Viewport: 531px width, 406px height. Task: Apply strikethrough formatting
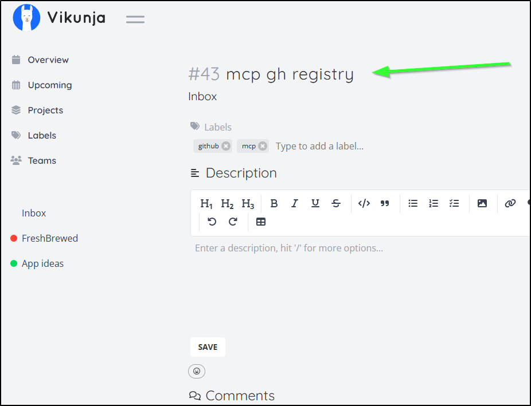336,203
